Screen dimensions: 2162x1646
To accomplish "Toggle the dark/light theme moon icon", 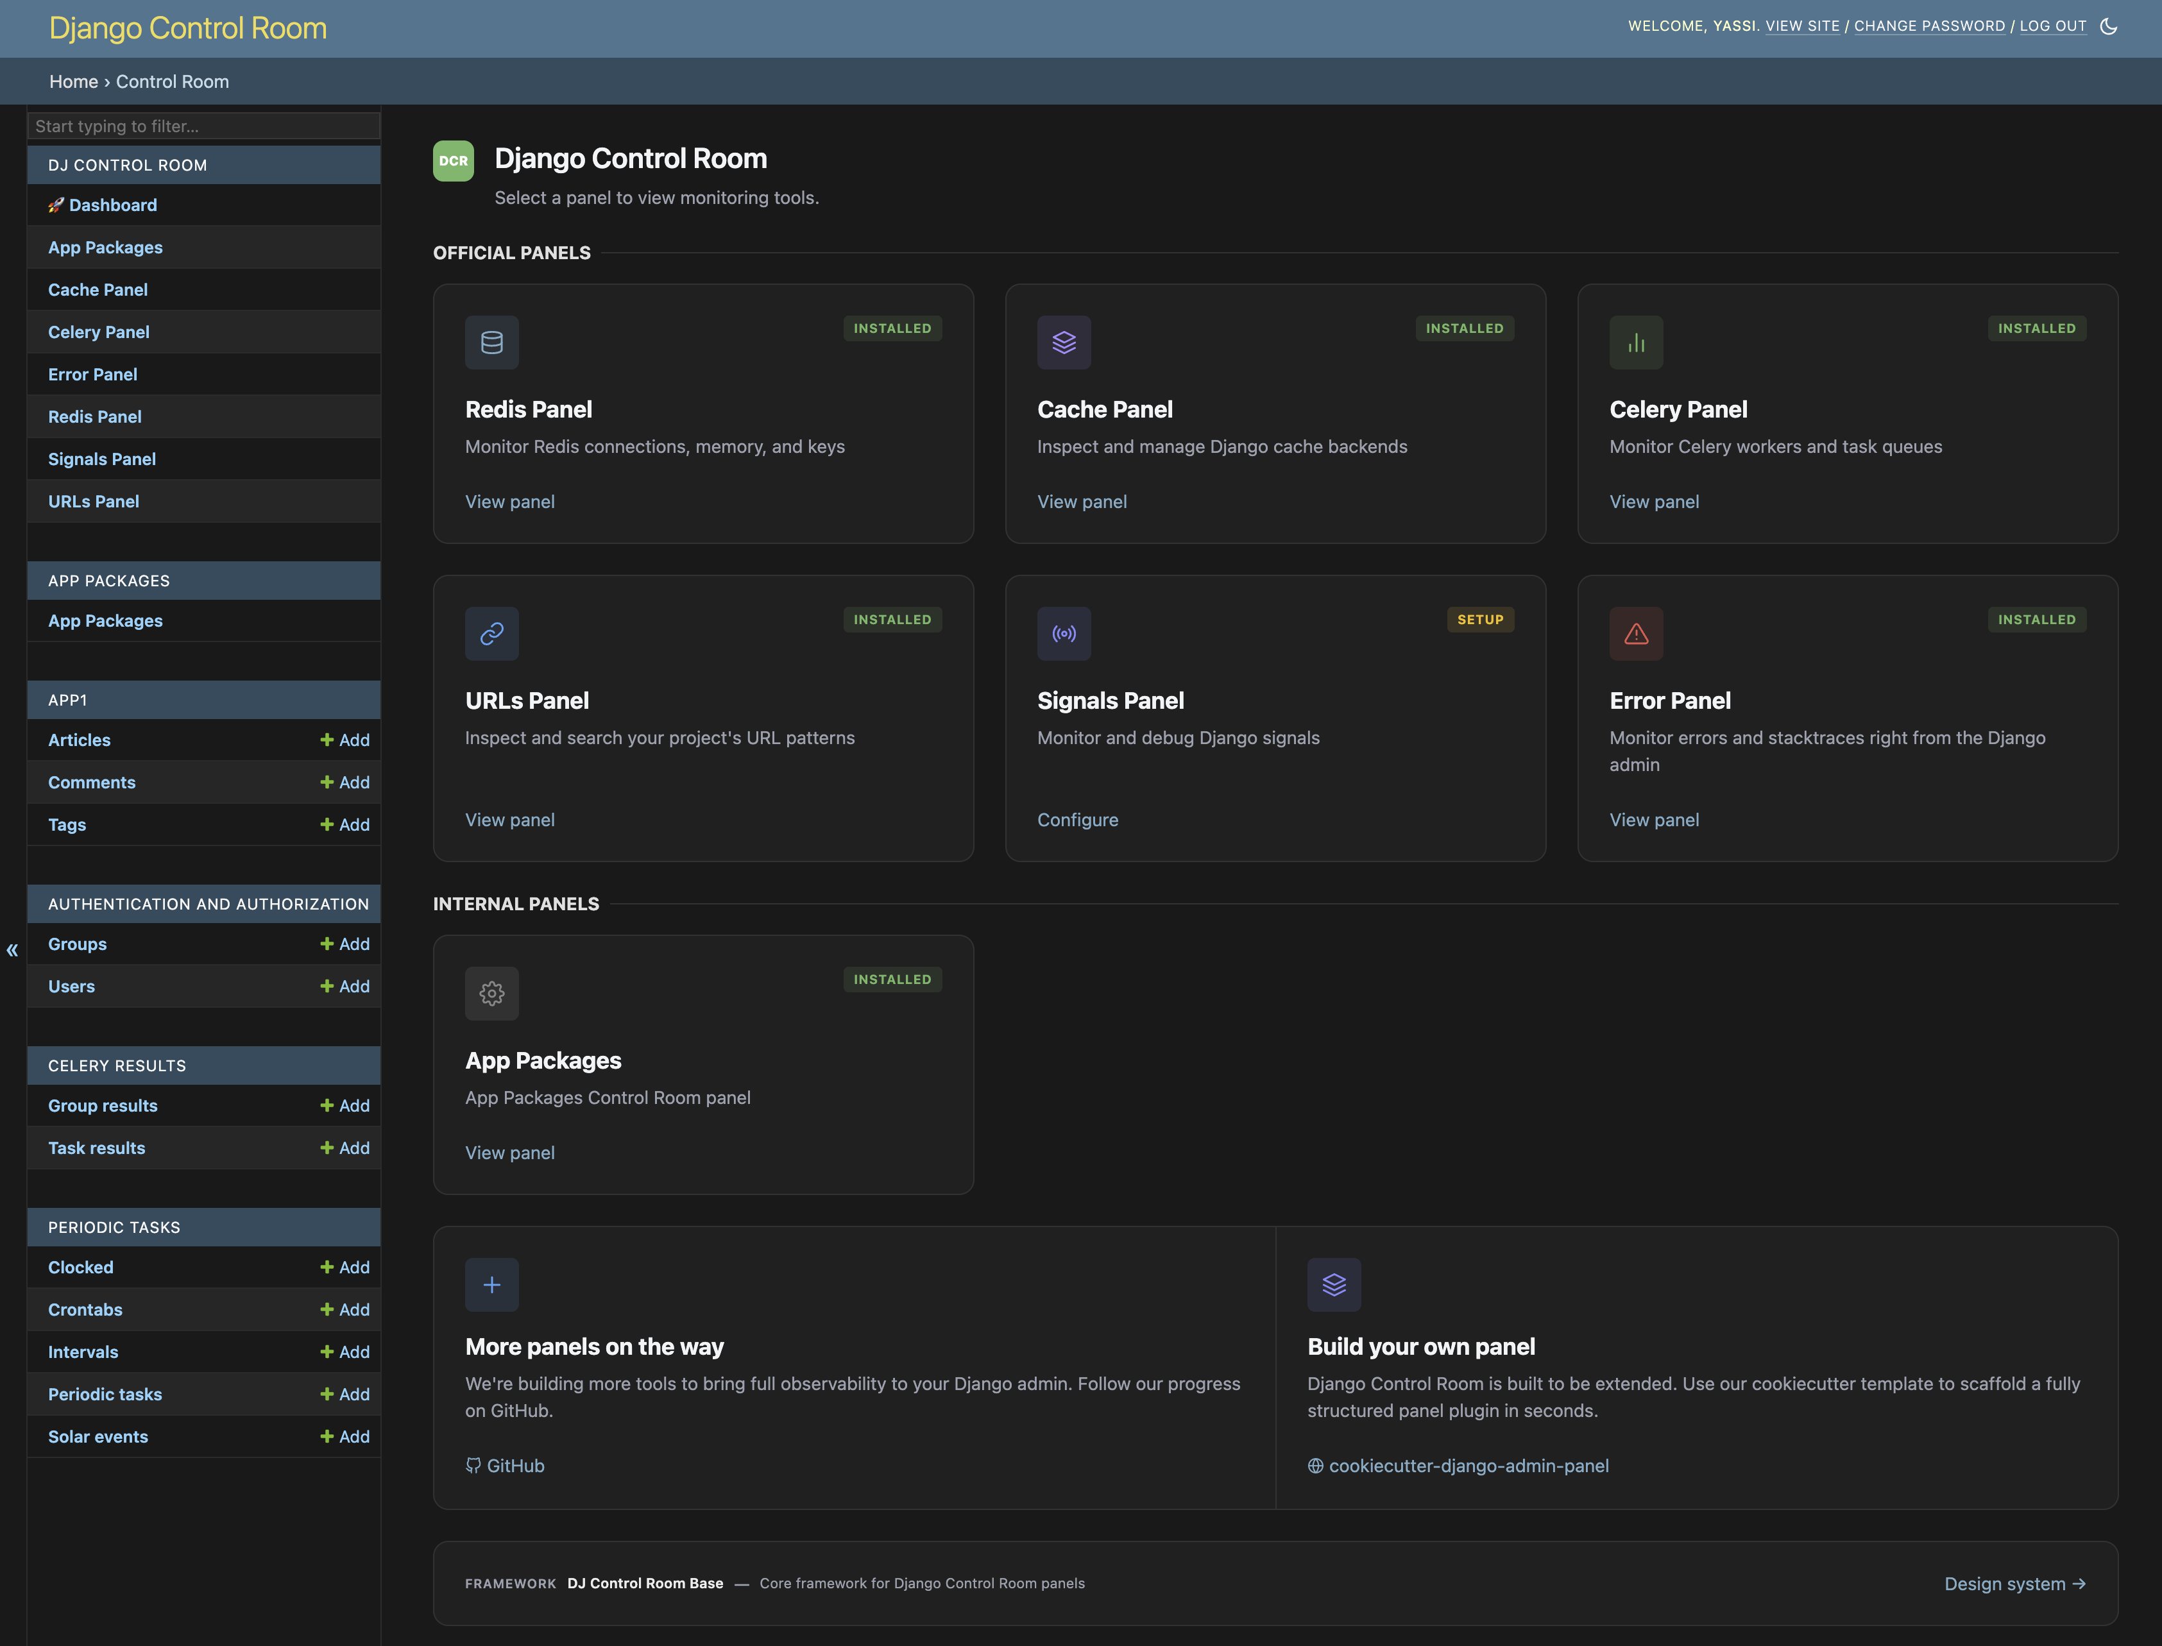I will 2108,26.
